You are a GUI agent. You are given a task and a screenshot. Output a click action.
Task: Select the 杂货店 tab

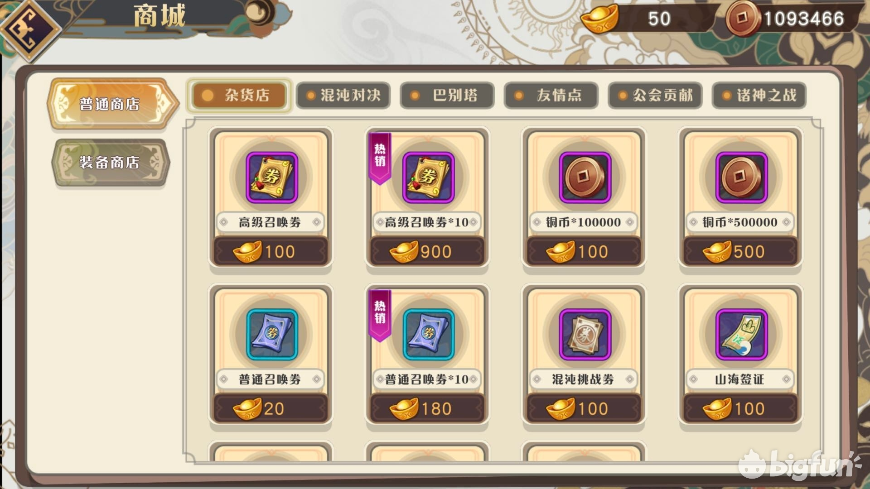click(x=239, y=95)
